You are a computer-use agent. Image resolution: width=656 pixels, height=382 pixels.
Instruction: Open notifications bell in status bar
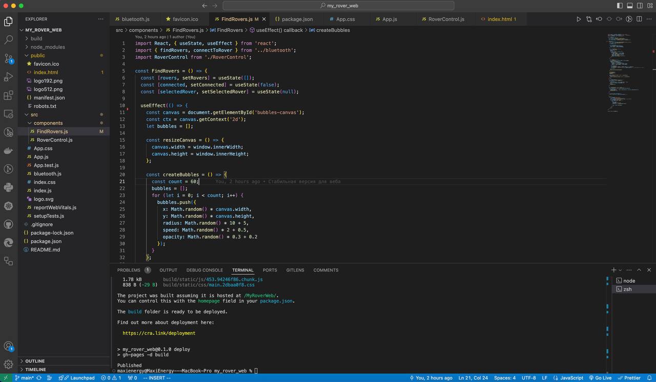click(x=648, y=378)
